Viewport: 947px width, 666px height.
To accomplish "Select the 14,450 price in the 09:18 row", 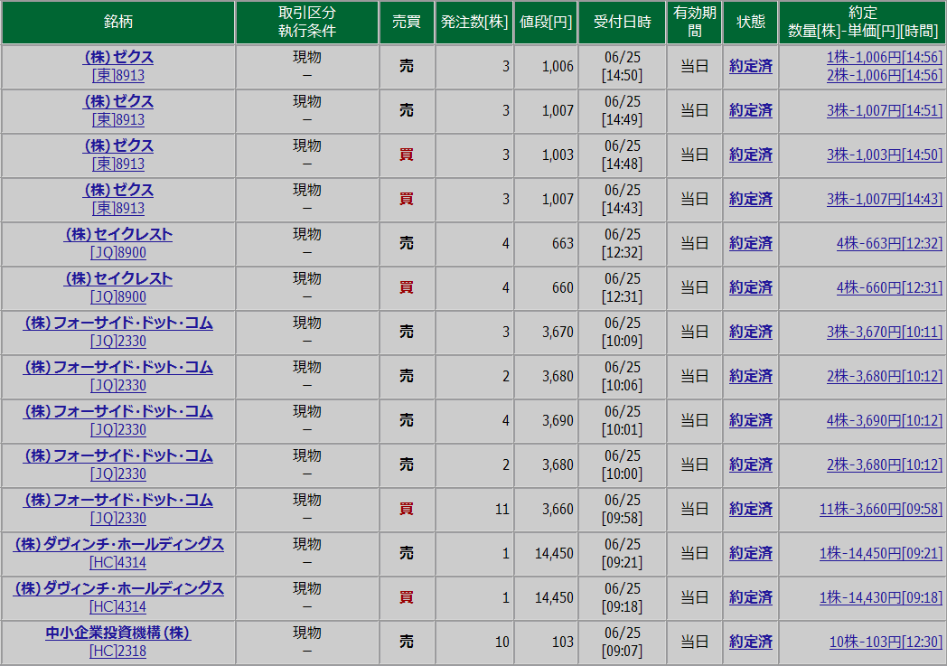I will coord(554,597).
